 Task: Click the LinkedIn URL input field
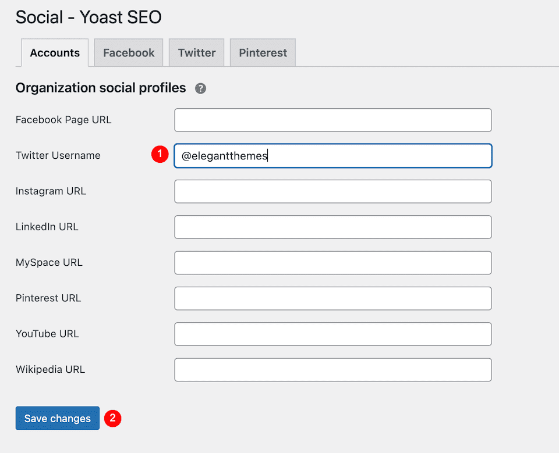pos(332,227)
